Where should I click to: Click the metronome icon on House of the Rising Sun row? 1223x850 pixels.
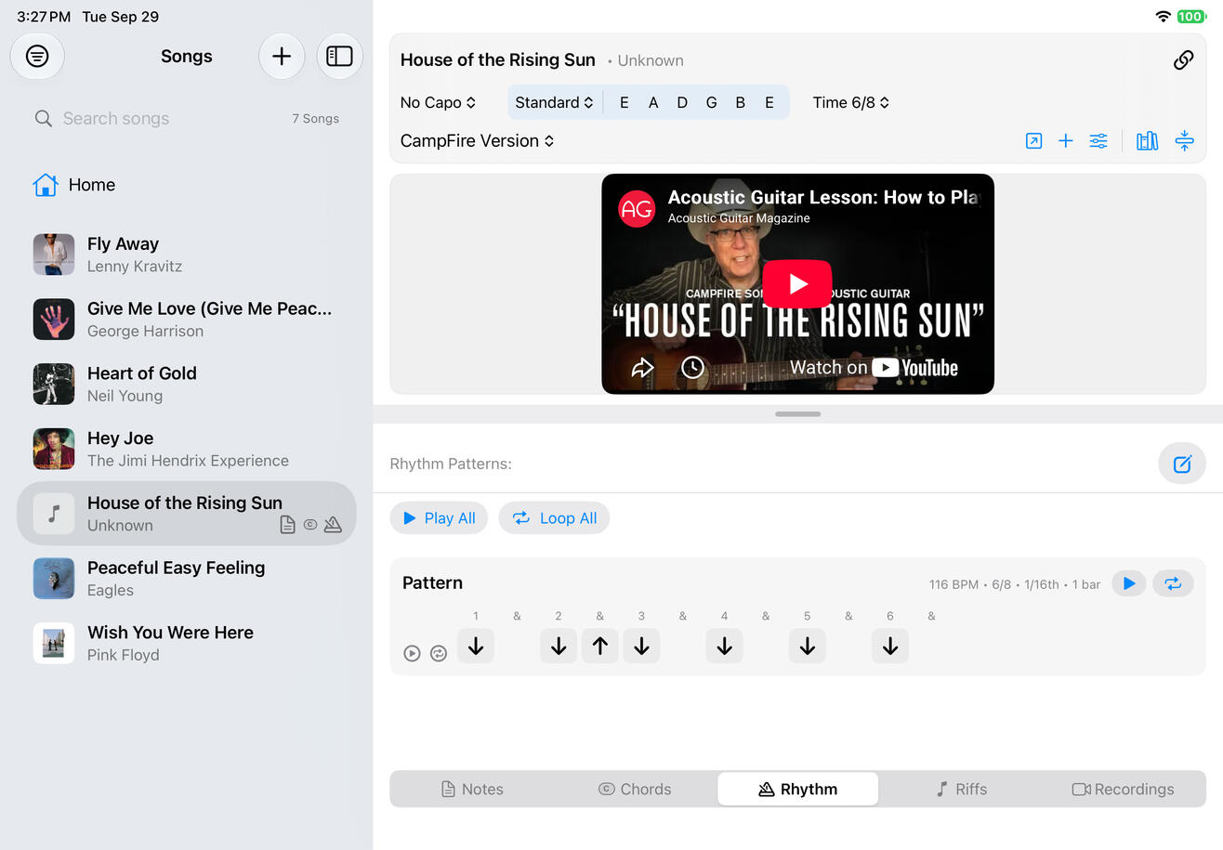point(333,525)
